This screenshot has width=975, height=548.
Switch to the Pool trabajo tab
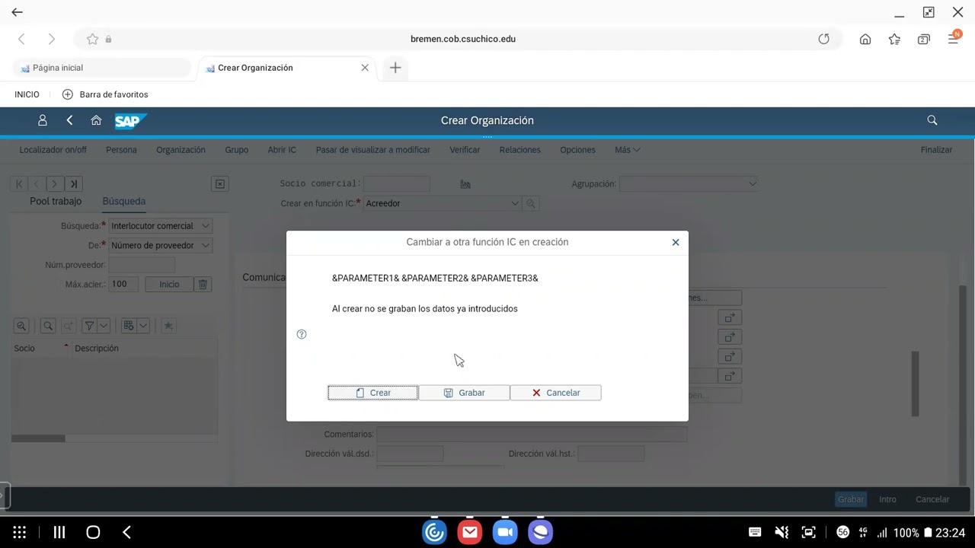click(56, 201)
